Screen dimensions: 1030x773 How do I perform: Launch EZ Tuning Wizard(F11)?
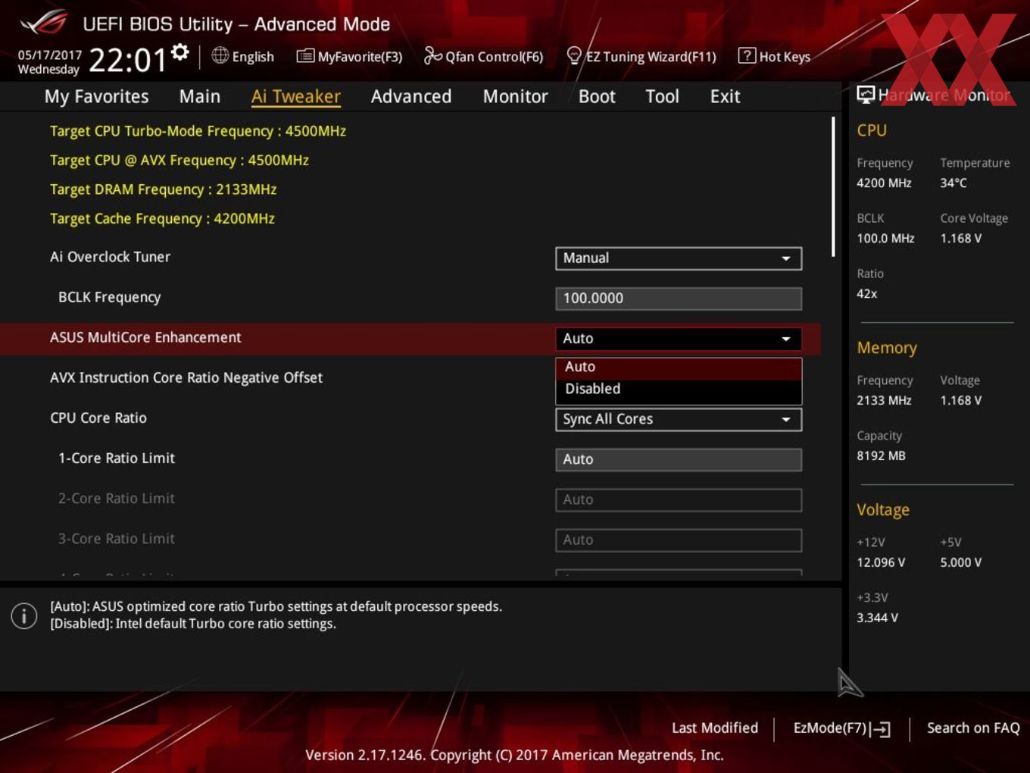coord(641,56)
